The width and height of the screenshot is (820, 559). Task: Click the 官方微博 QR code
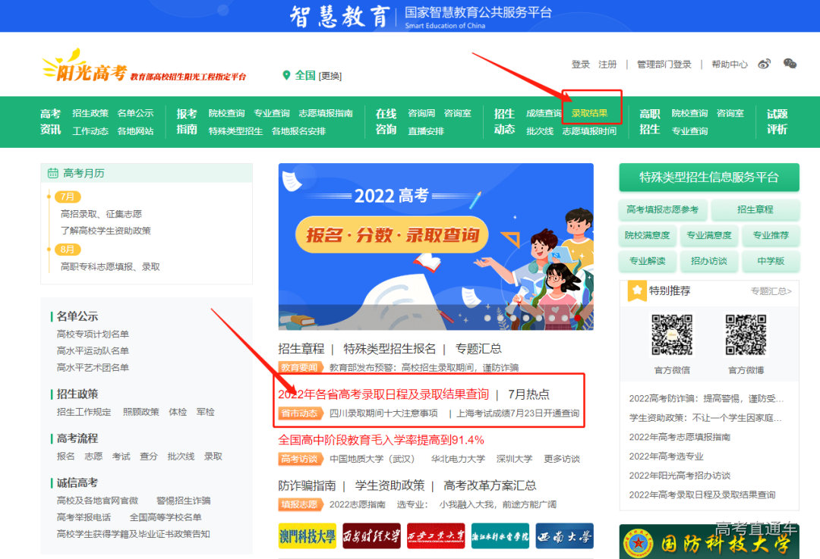(746, 335)
